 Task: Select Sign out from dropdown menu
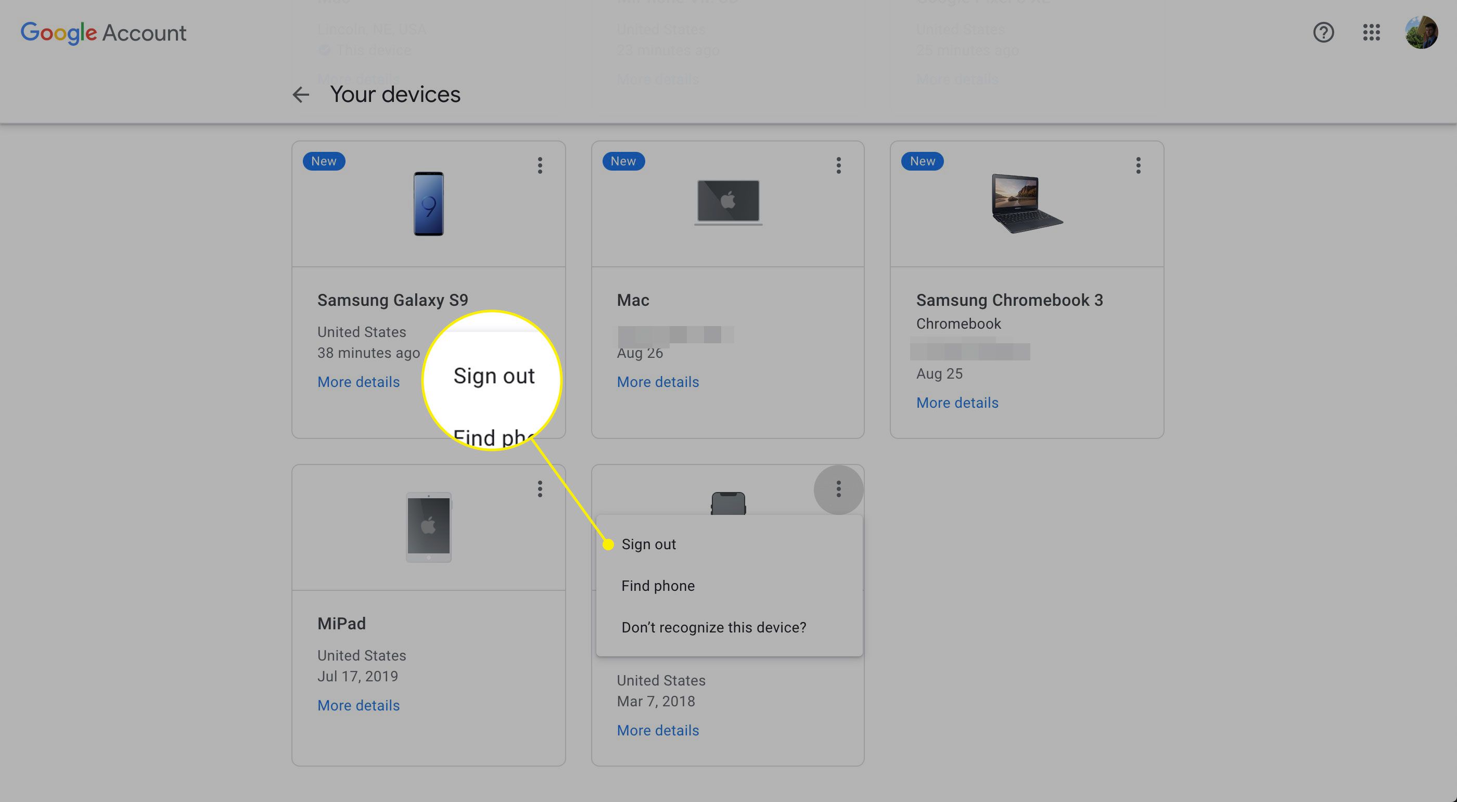(x=648, y=545)
